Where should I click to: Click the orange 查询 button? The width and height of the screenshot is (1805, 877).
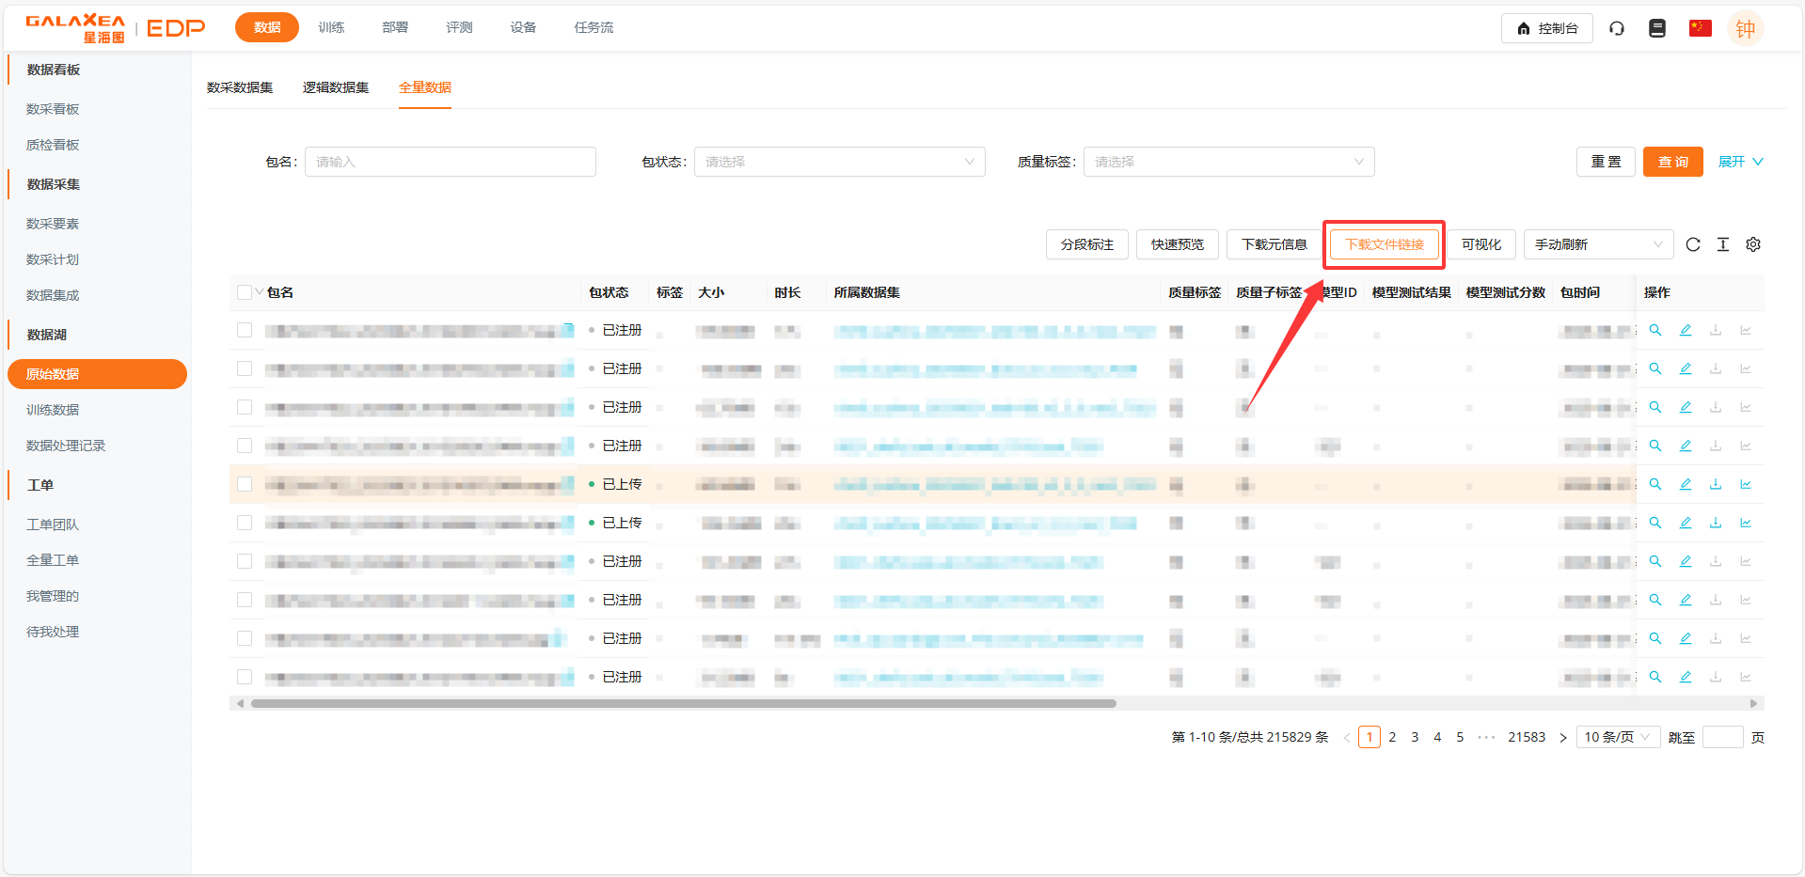click(1672, 162)
